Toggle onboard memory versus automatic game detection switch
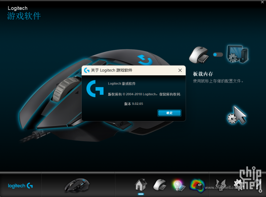 pyautogui.click(x=218, y=54)
